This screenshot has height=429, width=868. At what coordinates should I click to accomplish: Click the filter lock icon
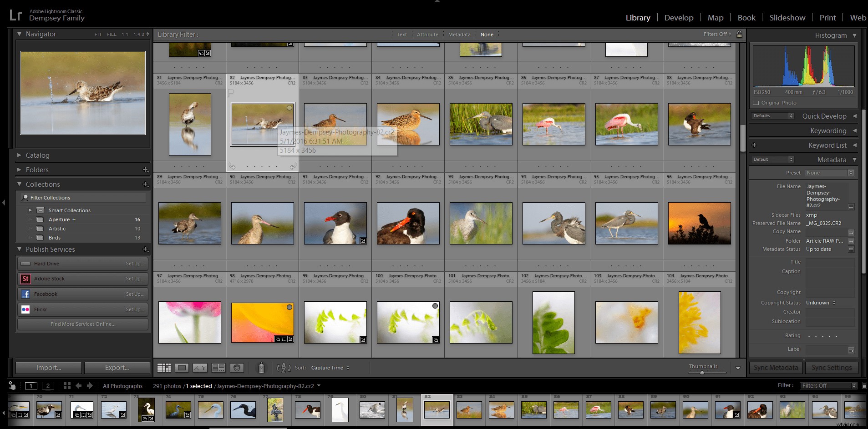(739, 34)
